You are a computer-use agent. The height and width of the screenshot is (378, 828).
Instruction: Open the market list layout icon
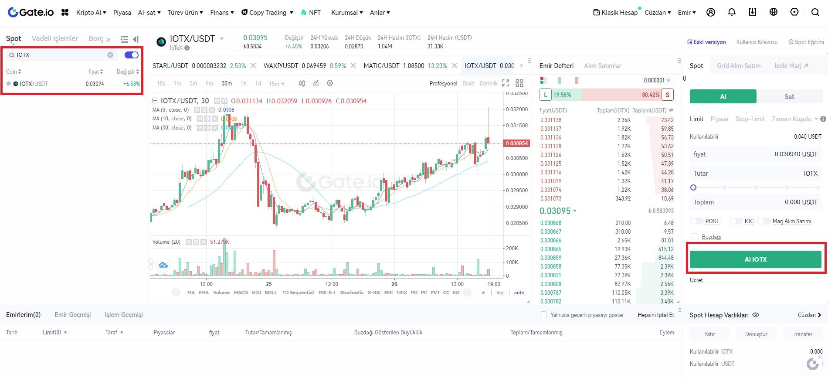point(125,39)
